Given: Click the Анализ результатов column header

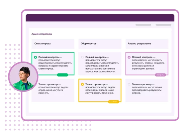Looking at the screenshot, I should click(x=147, y=44).
